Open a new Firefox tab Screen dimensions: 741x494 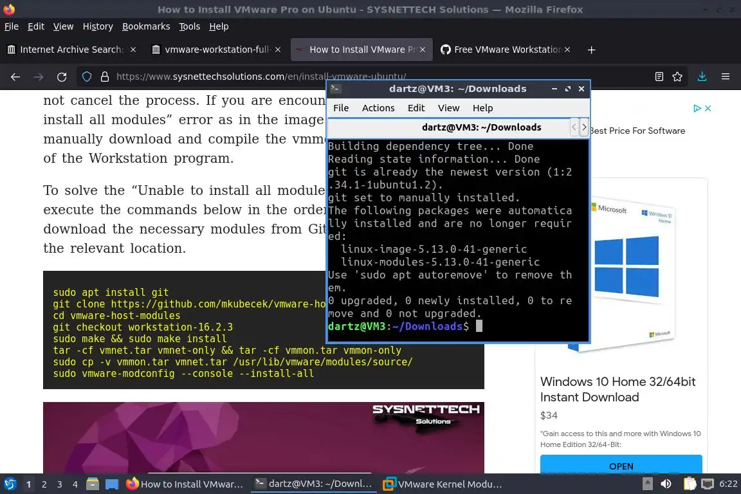(591, 50)
